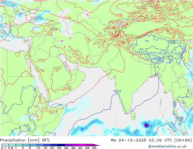This screenshot has height=149, width=193.
Task: Click legend value '10'
Action: click(x=38, y=148)
